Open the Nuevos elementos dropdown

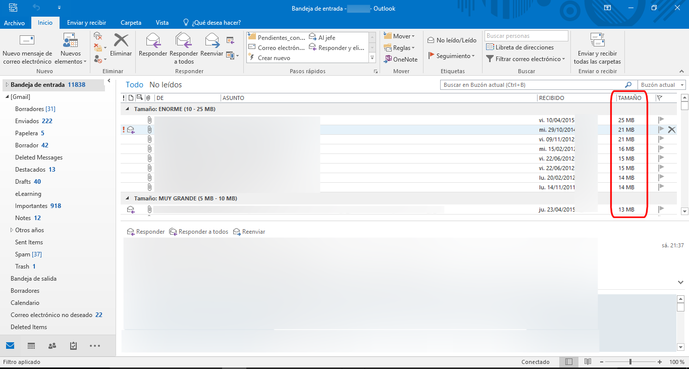coord(71,49)
